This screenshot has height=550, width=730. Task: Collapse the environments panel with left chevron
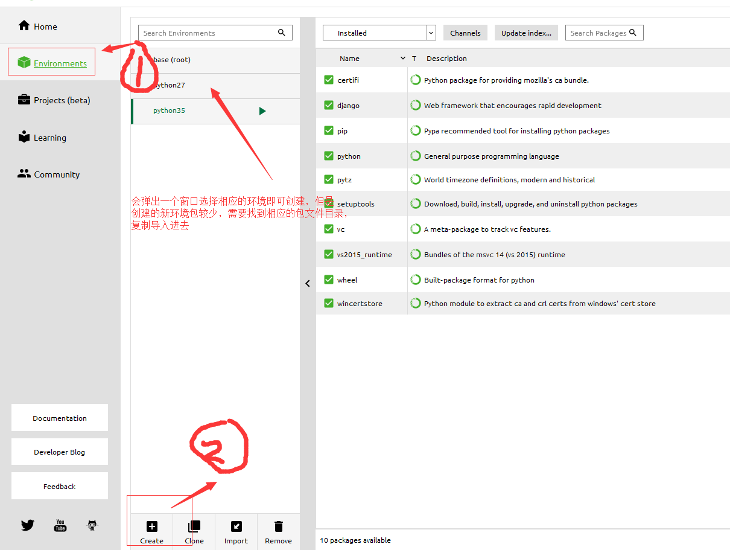pos(308,283)
